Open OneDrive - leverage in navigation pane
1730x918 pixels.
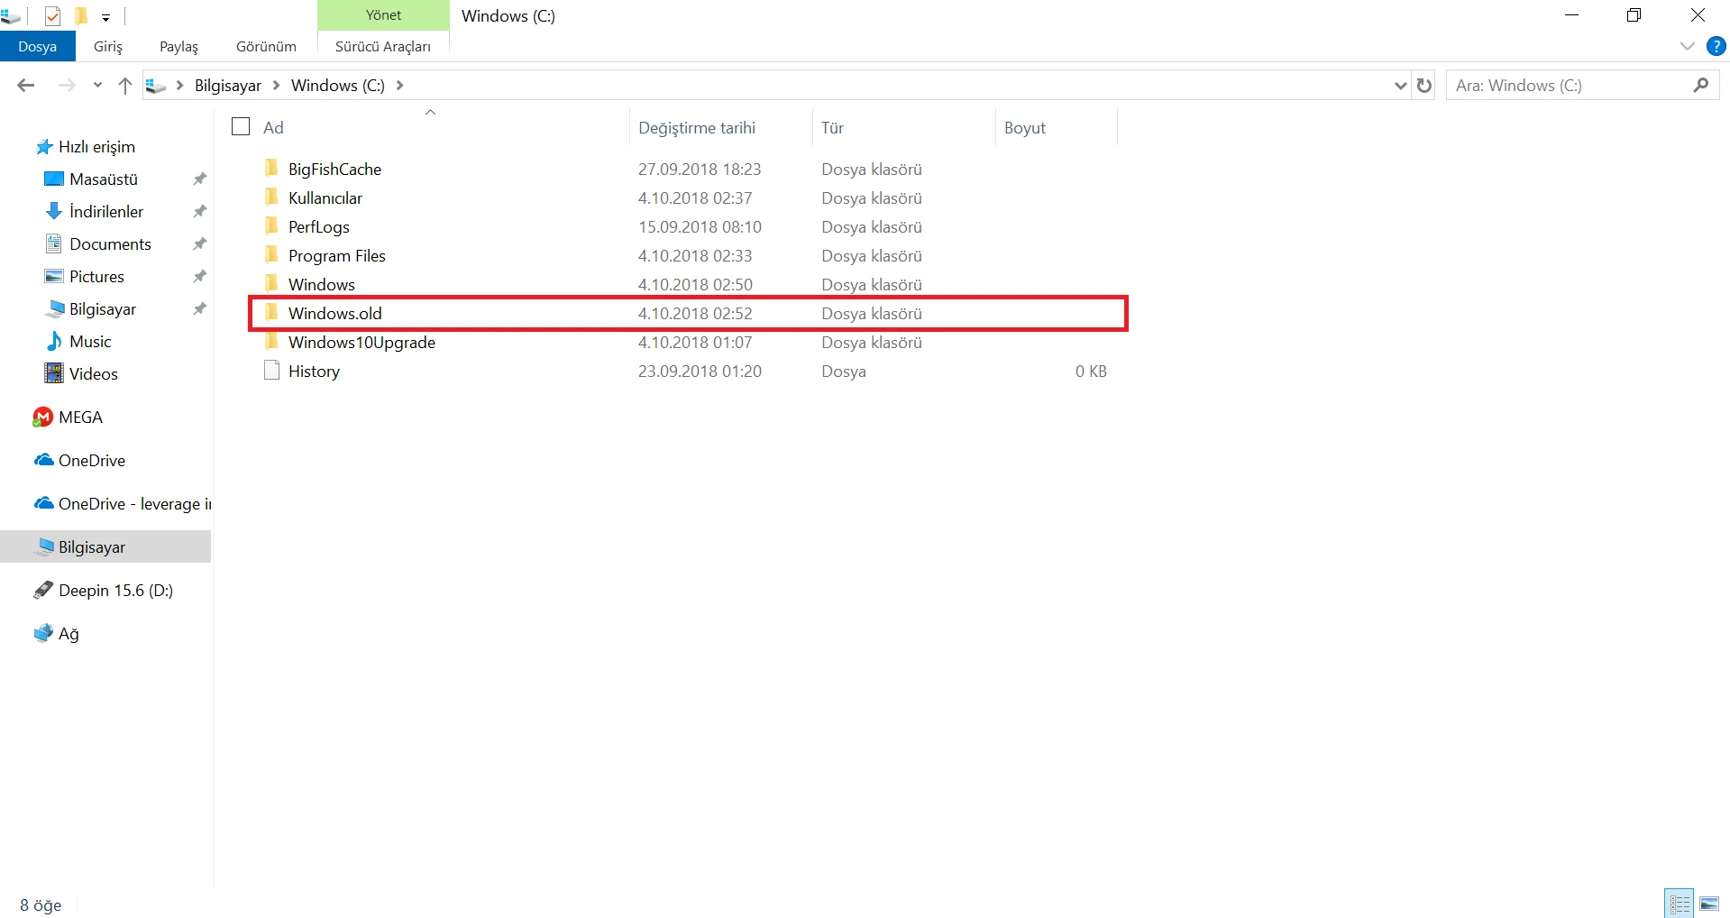(x=122, y=504)
